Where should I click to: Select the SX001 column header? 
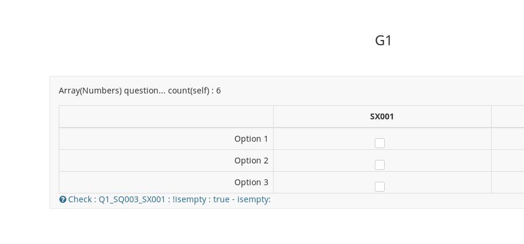click(x=382, y=116)
